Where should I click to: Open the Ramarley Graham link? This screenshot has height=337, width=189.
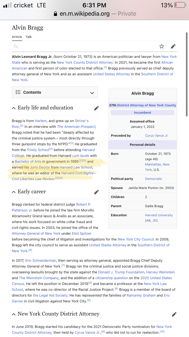141,295
